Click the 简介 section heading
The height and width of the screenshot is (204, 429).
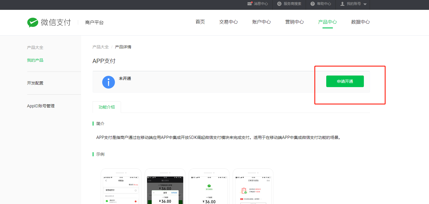pyautogui.click(x=100, y=124)
